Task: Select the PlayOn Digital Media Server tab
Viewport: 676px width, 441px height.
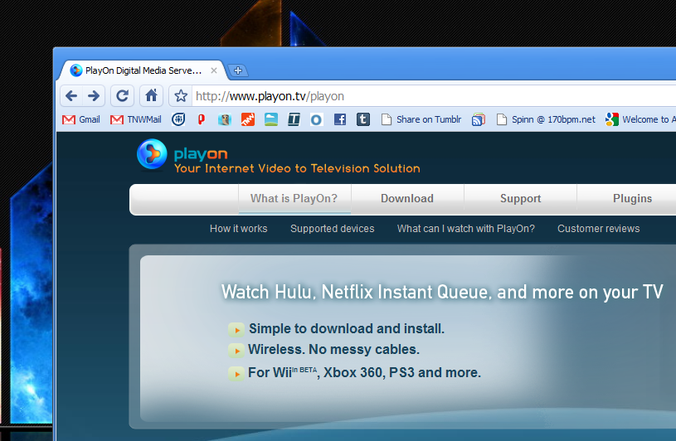Action: 143,70
